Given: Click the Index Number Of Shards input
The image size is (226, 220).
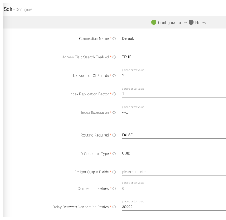Looking at the screenshot, I should coord(173,75).
